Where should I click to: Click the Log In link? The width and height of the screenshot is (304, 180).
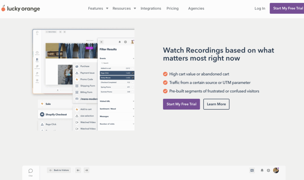coord(260,9)
